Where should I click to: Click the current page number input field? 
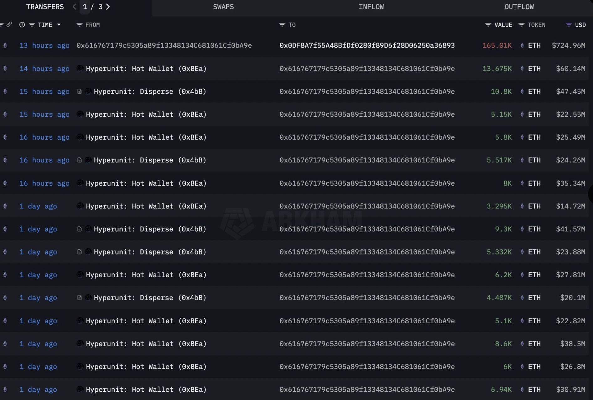click(x=85, y=7)
